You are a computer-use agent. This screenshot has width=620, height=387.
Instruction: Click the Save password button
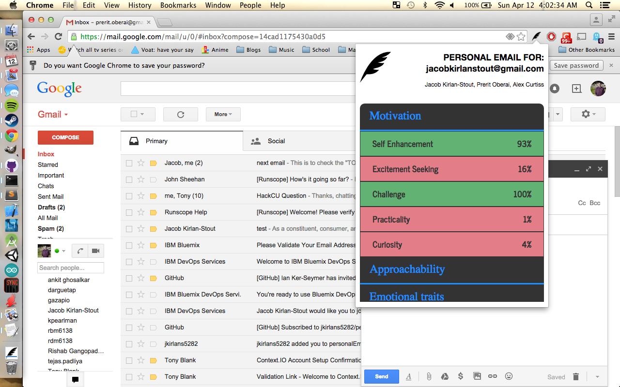pyautogui.click(x=576, y=65)
